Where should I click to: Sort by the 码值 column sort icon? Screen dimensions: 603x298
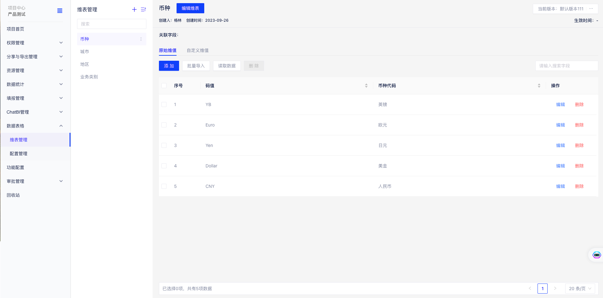click(366, 86)
